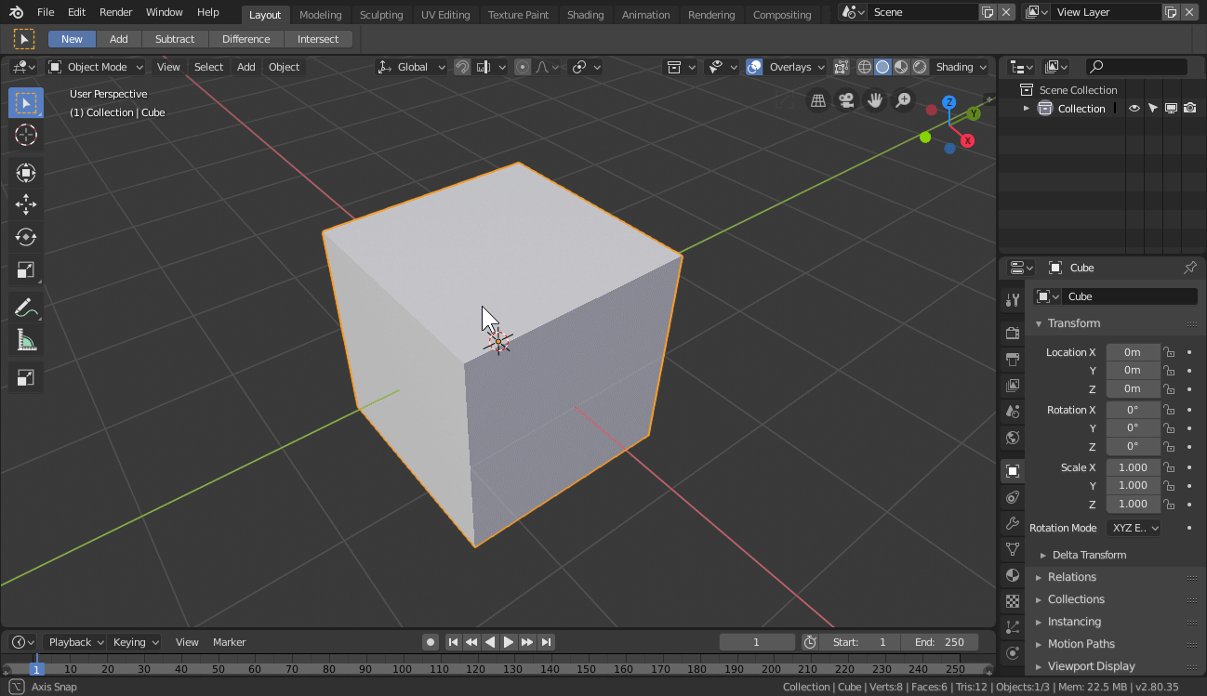Activate the Annotate tool
The width and height of the screenshot is (1207, 696).
click(x=26, y=308)
